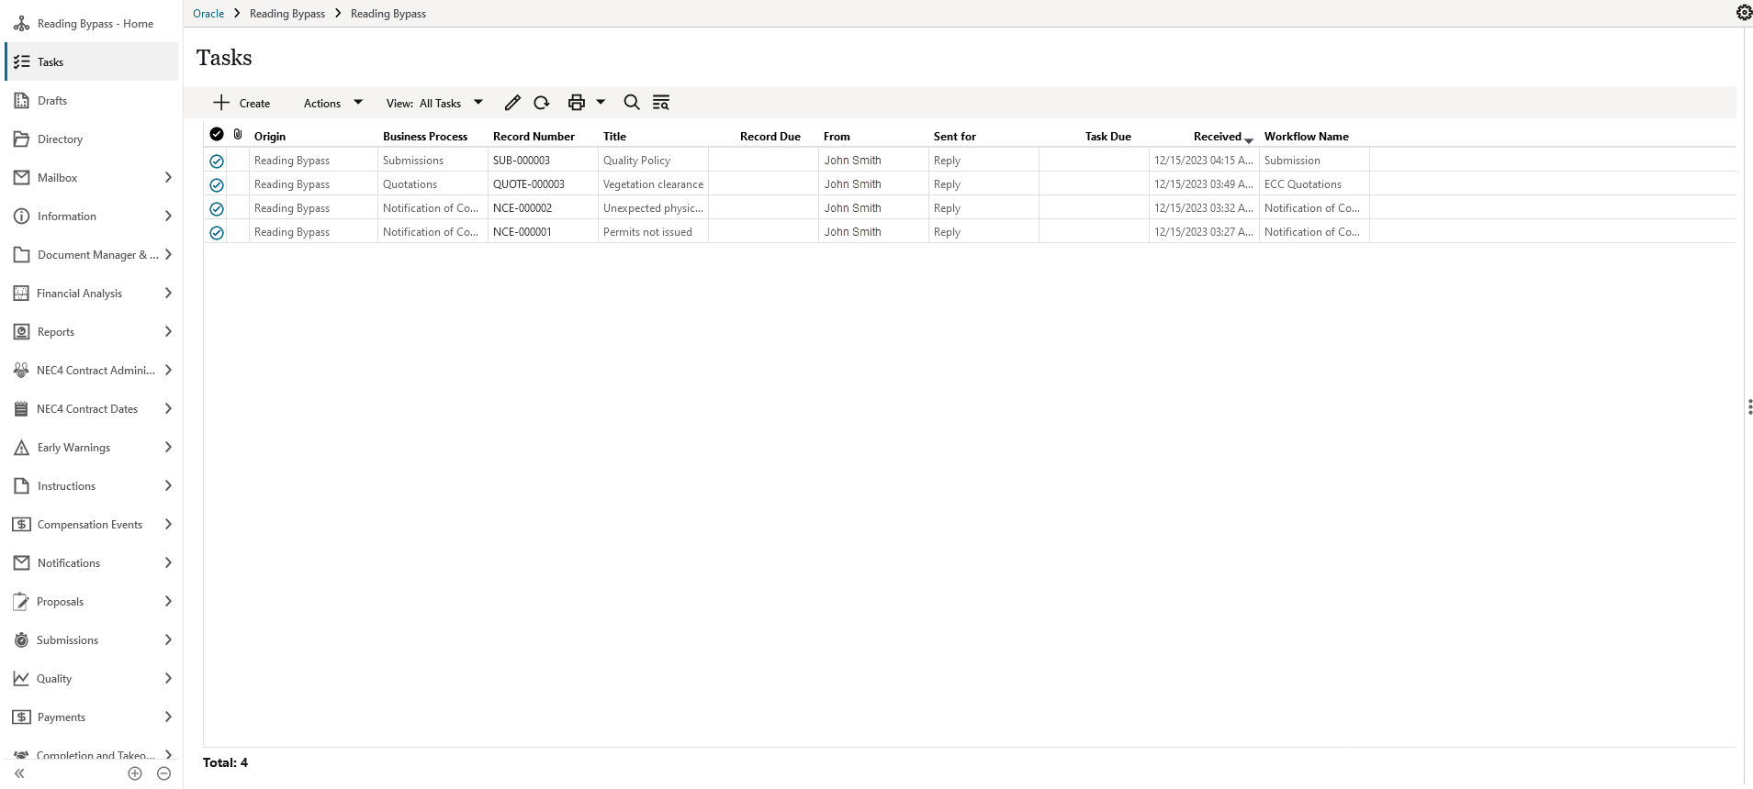Toggle status icon for NCE-000001 row
Screen dimensions: 1753x789
217,232
